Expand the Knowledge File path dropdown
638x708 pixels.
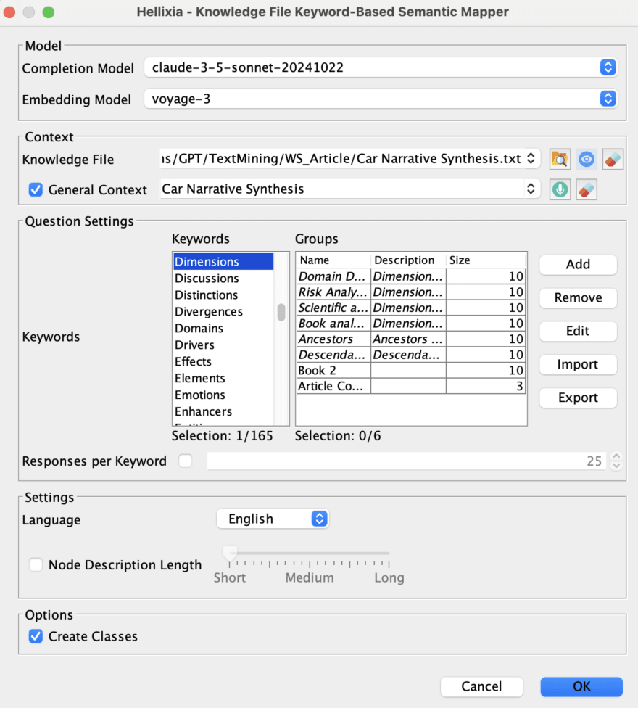click(x=530, y=159)
